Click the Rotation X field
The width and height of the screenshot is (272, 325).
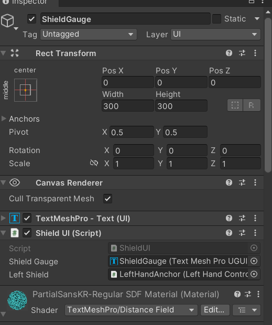tap(134, 150)
